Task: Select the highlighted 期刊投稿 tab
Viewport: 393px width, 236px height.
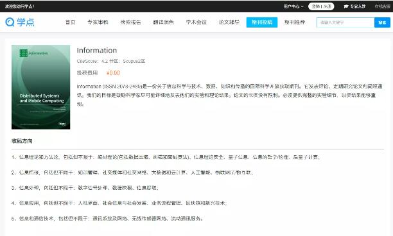Action: point(262,22)
